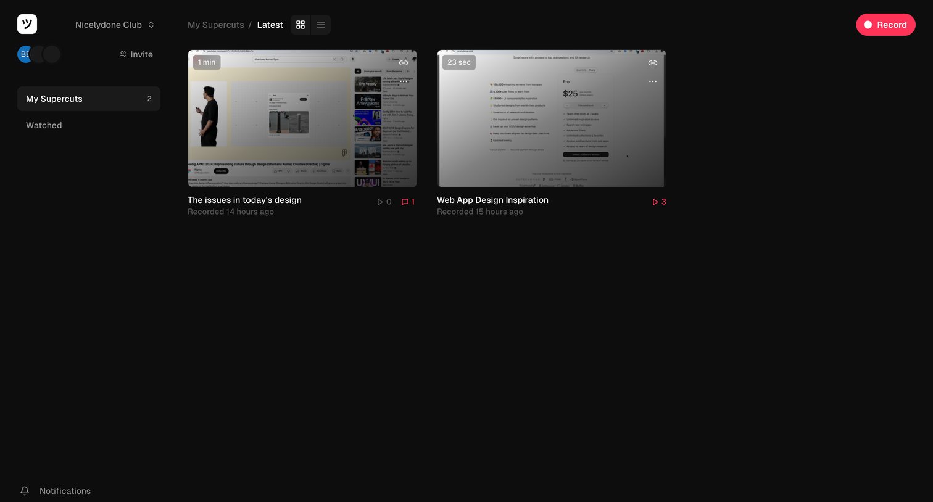
Task: View play count of "The issues in today's design"
Action: tap(384, 202)
